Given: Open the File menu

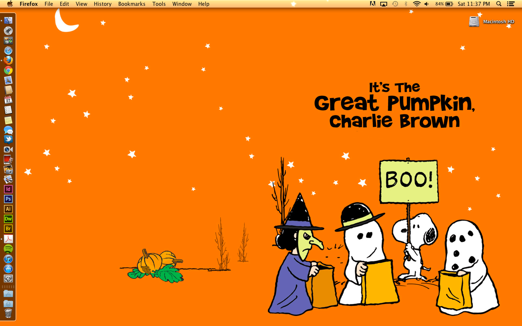Looking at the screenshot, I should pos(49,4).
